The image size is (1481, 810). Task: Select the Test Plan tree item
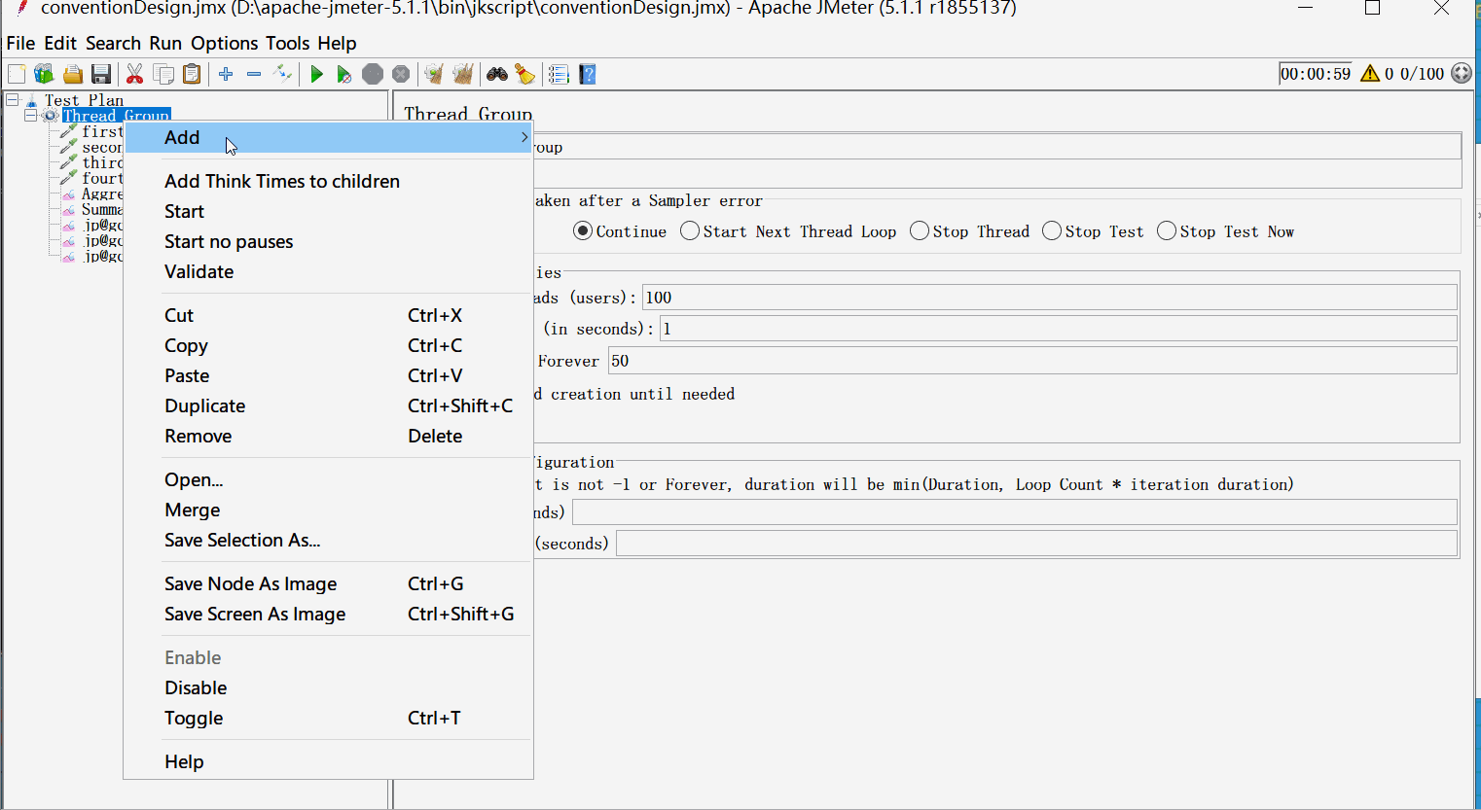coord(84,100)
